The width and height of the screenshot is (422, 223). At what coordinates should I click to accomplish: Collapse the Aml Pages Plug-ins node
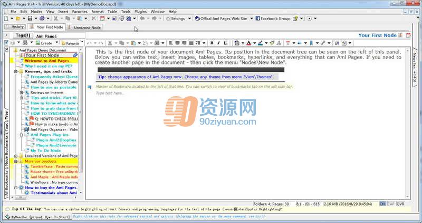pos(22,135)
